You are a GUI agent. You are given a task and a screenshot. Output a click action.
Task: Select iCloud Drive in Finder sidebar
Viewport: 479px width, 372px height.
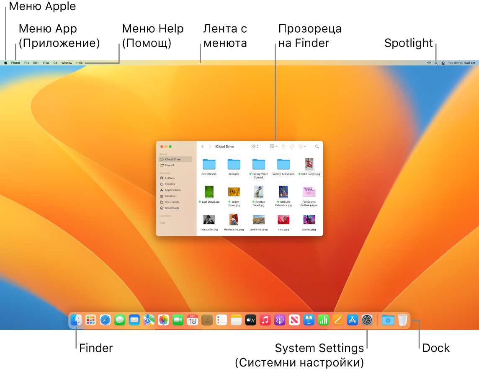[x=175, y=159]
